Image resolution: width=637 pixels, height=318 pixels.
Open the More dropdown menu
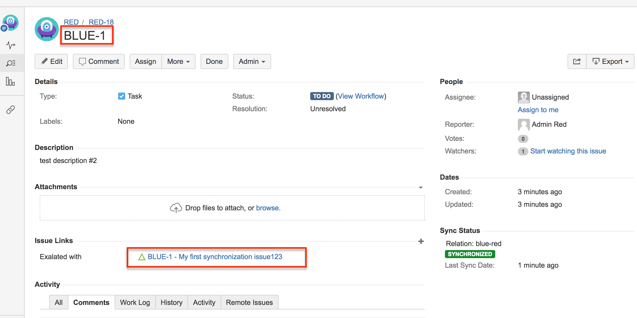coord(178,61)
